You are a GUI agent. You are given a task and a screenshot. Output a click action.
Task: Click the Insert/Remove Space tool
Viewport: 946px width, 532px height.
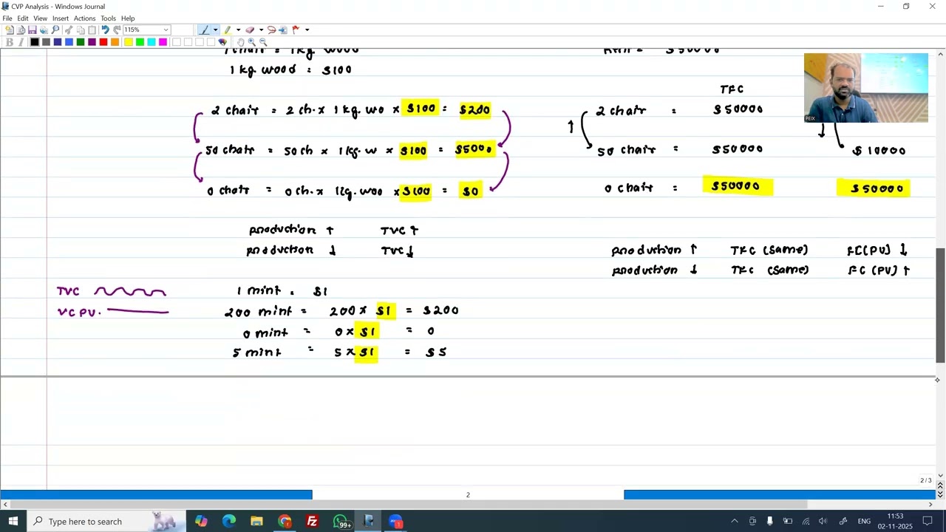tap(282, 30)
